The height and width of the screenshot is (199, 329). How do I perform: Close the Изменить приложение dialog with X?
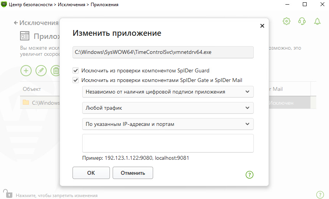click(x=262, y=26)
